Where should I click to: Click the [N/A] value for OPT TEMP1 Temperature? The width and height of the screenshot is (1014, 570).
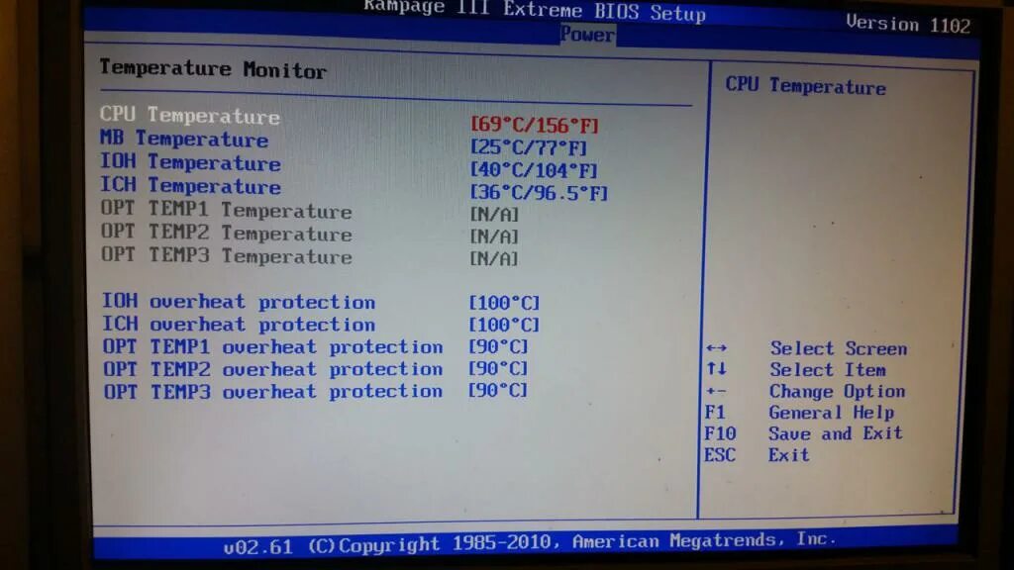coord(494,215)
